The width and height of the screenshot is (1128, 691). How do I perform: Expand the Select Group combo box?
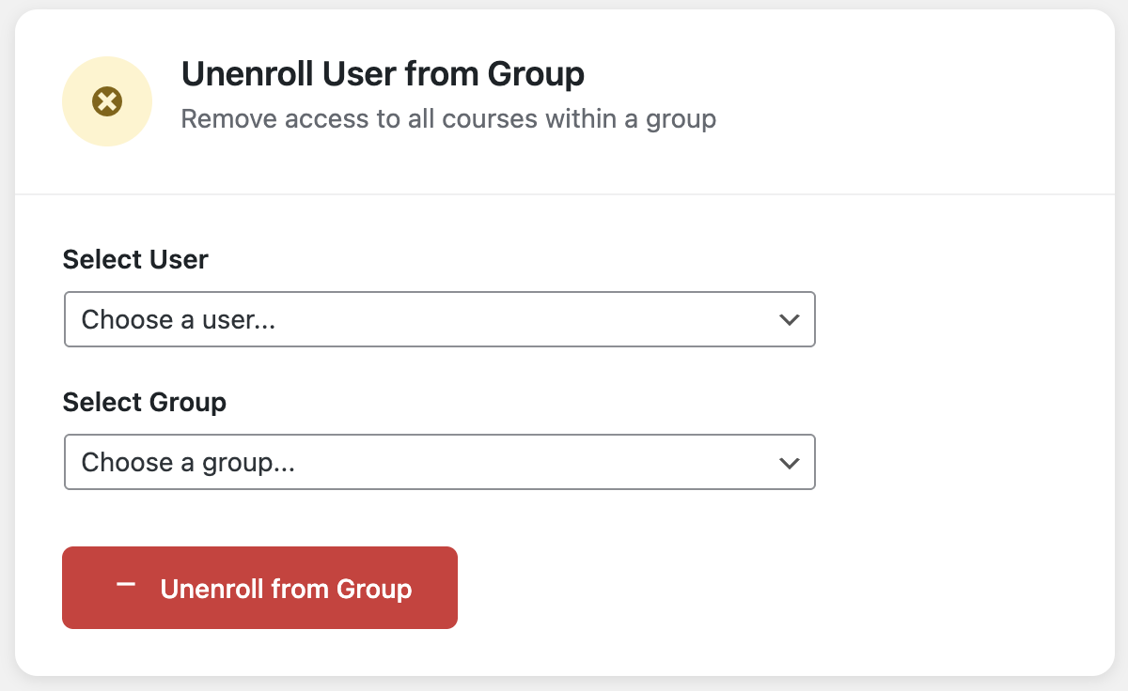438,462
